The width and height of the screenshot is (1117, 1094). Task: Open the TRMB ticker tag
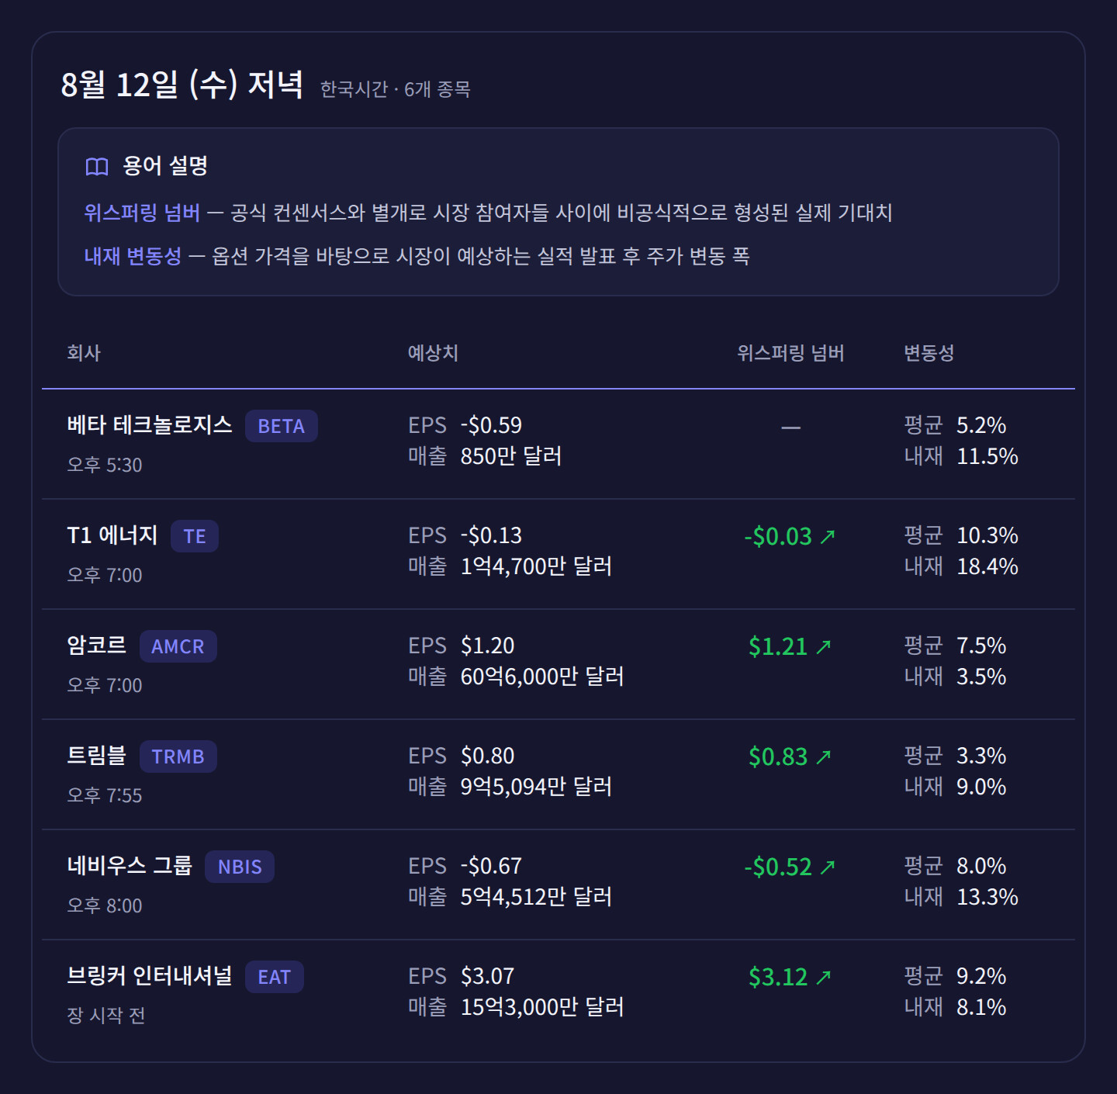pos(178,756)
